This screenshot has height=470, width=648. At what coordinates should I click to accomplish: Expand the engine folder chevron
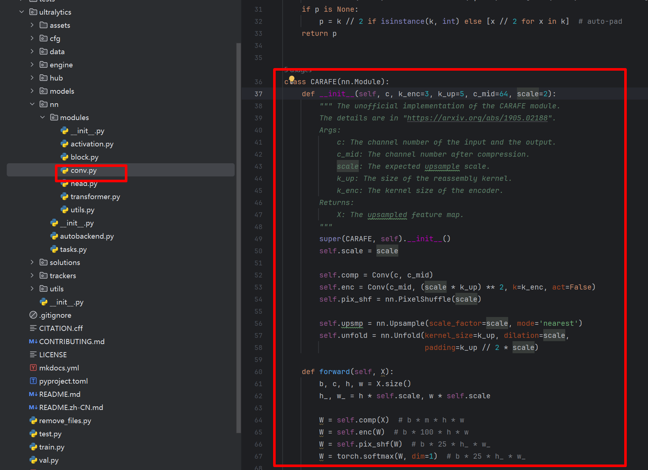pyautogui.click(x=32, y=65)
